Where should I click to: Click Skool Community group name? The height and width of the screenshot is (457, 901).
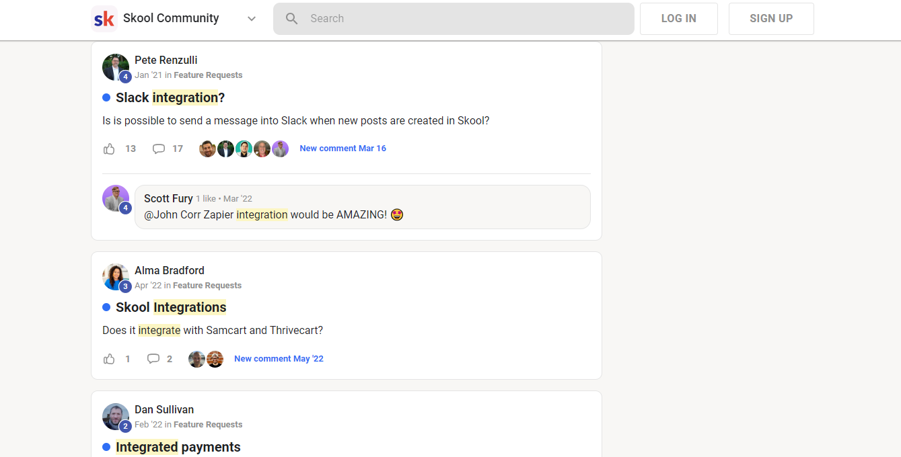pyautogui.click(x=171, y=19)
